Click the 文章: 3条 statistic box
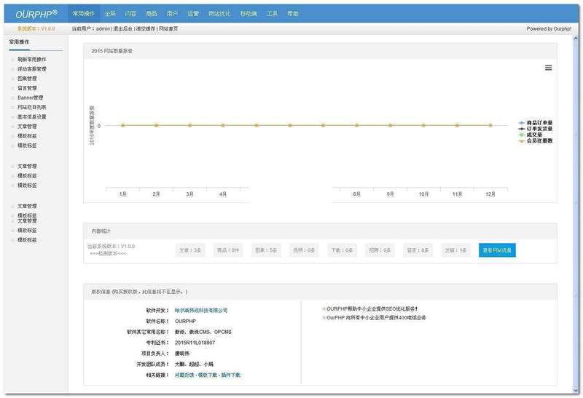The width and height of the screenshot is (583, 398). [190, 250]
